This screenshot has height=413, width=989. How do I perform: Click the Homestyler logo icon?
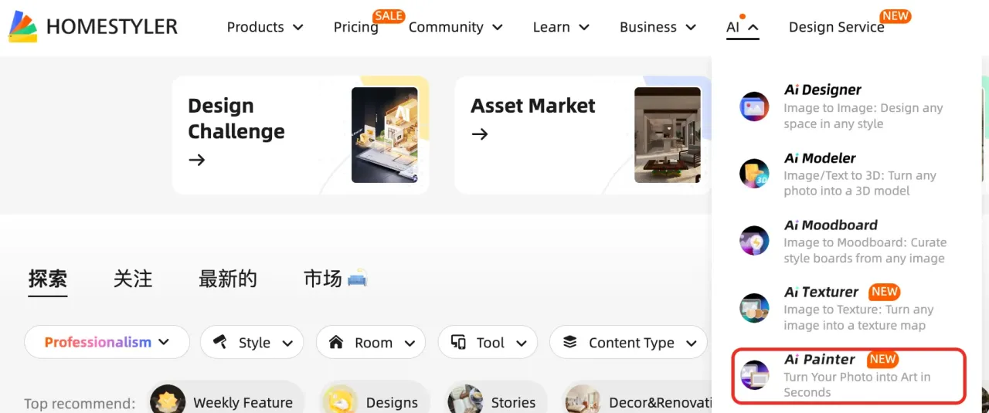(x=22, y=26)
